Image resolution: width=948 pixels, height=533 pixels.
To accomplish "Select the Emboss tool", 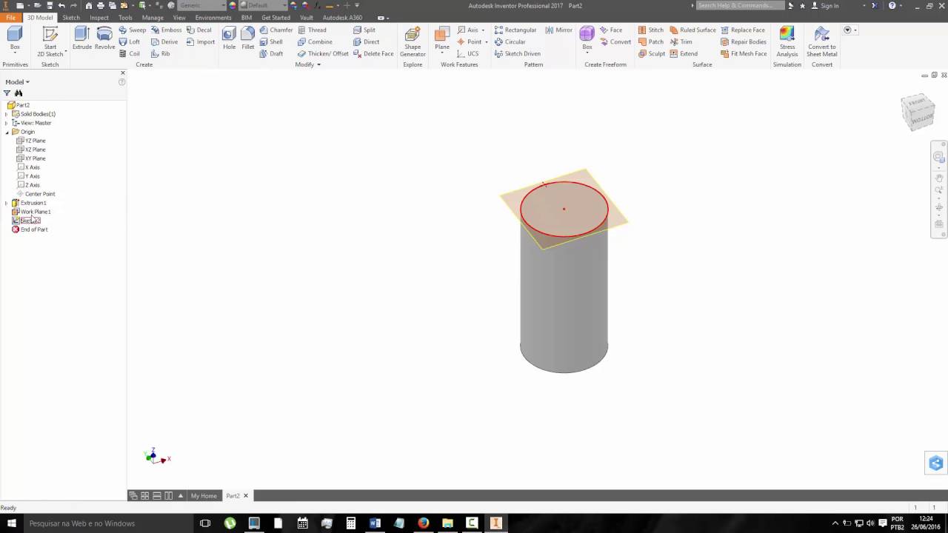I will click(x=166, y=30).
